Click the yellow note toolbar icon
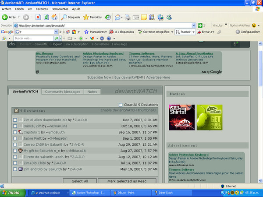263x197 pixels. pyautogui.click(x=144, y=17)
